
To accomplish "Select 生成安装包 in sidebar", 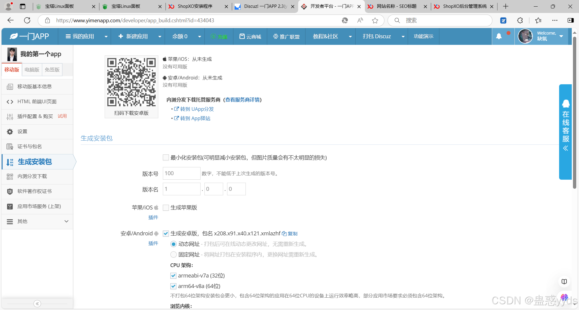I will click(x=37, y=162).
